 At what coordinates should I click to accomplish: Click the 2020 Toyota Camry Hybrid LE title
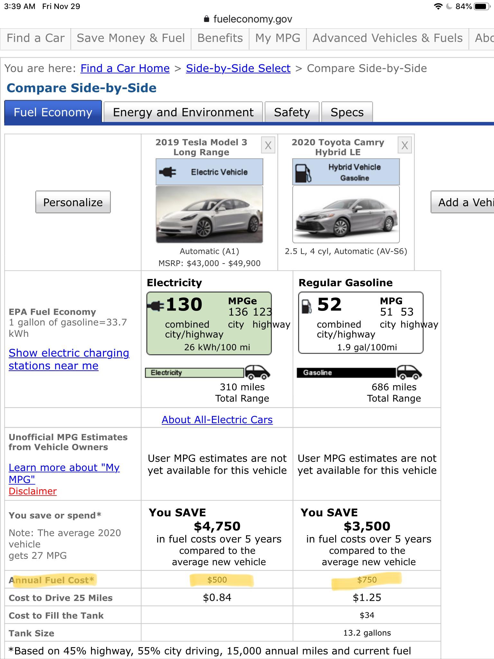tap(338, 147)
